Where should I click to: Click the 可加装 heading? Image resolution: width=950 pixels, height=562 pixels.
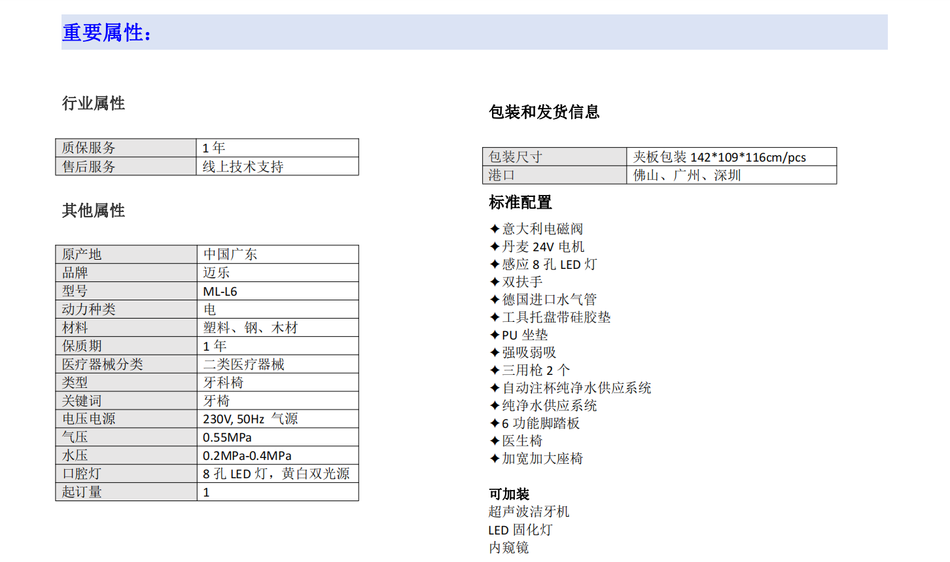click(509, 494)
